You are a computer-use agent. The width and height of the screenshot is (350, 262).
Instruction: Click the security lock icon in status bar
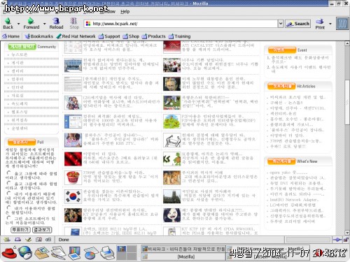click(346, 240)
